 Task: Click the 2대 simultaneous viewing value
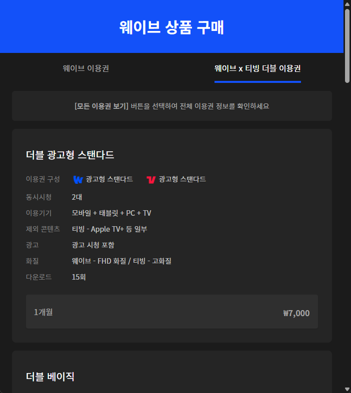click(x=77, y=197)
